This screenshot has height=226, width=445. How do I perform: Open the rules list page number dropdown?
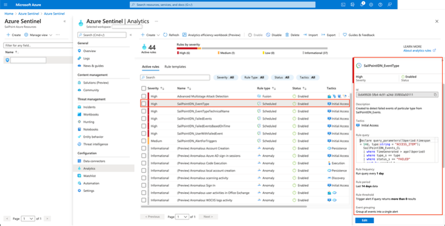coord(182,217)
